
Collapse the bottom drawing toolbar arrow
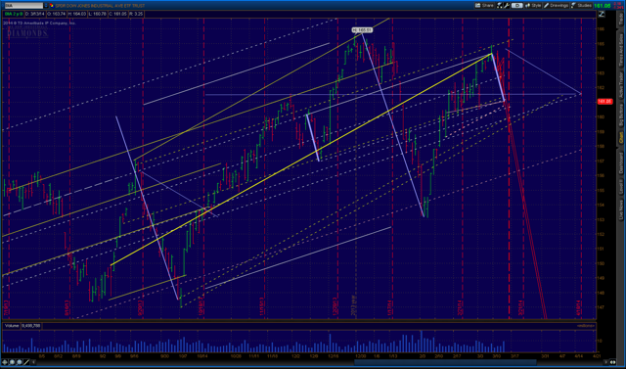33,362
